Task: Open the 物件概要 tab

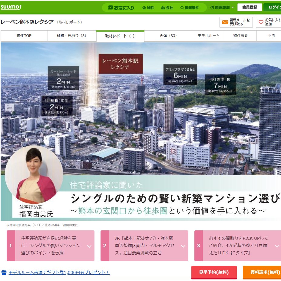Action: (240, 36)
